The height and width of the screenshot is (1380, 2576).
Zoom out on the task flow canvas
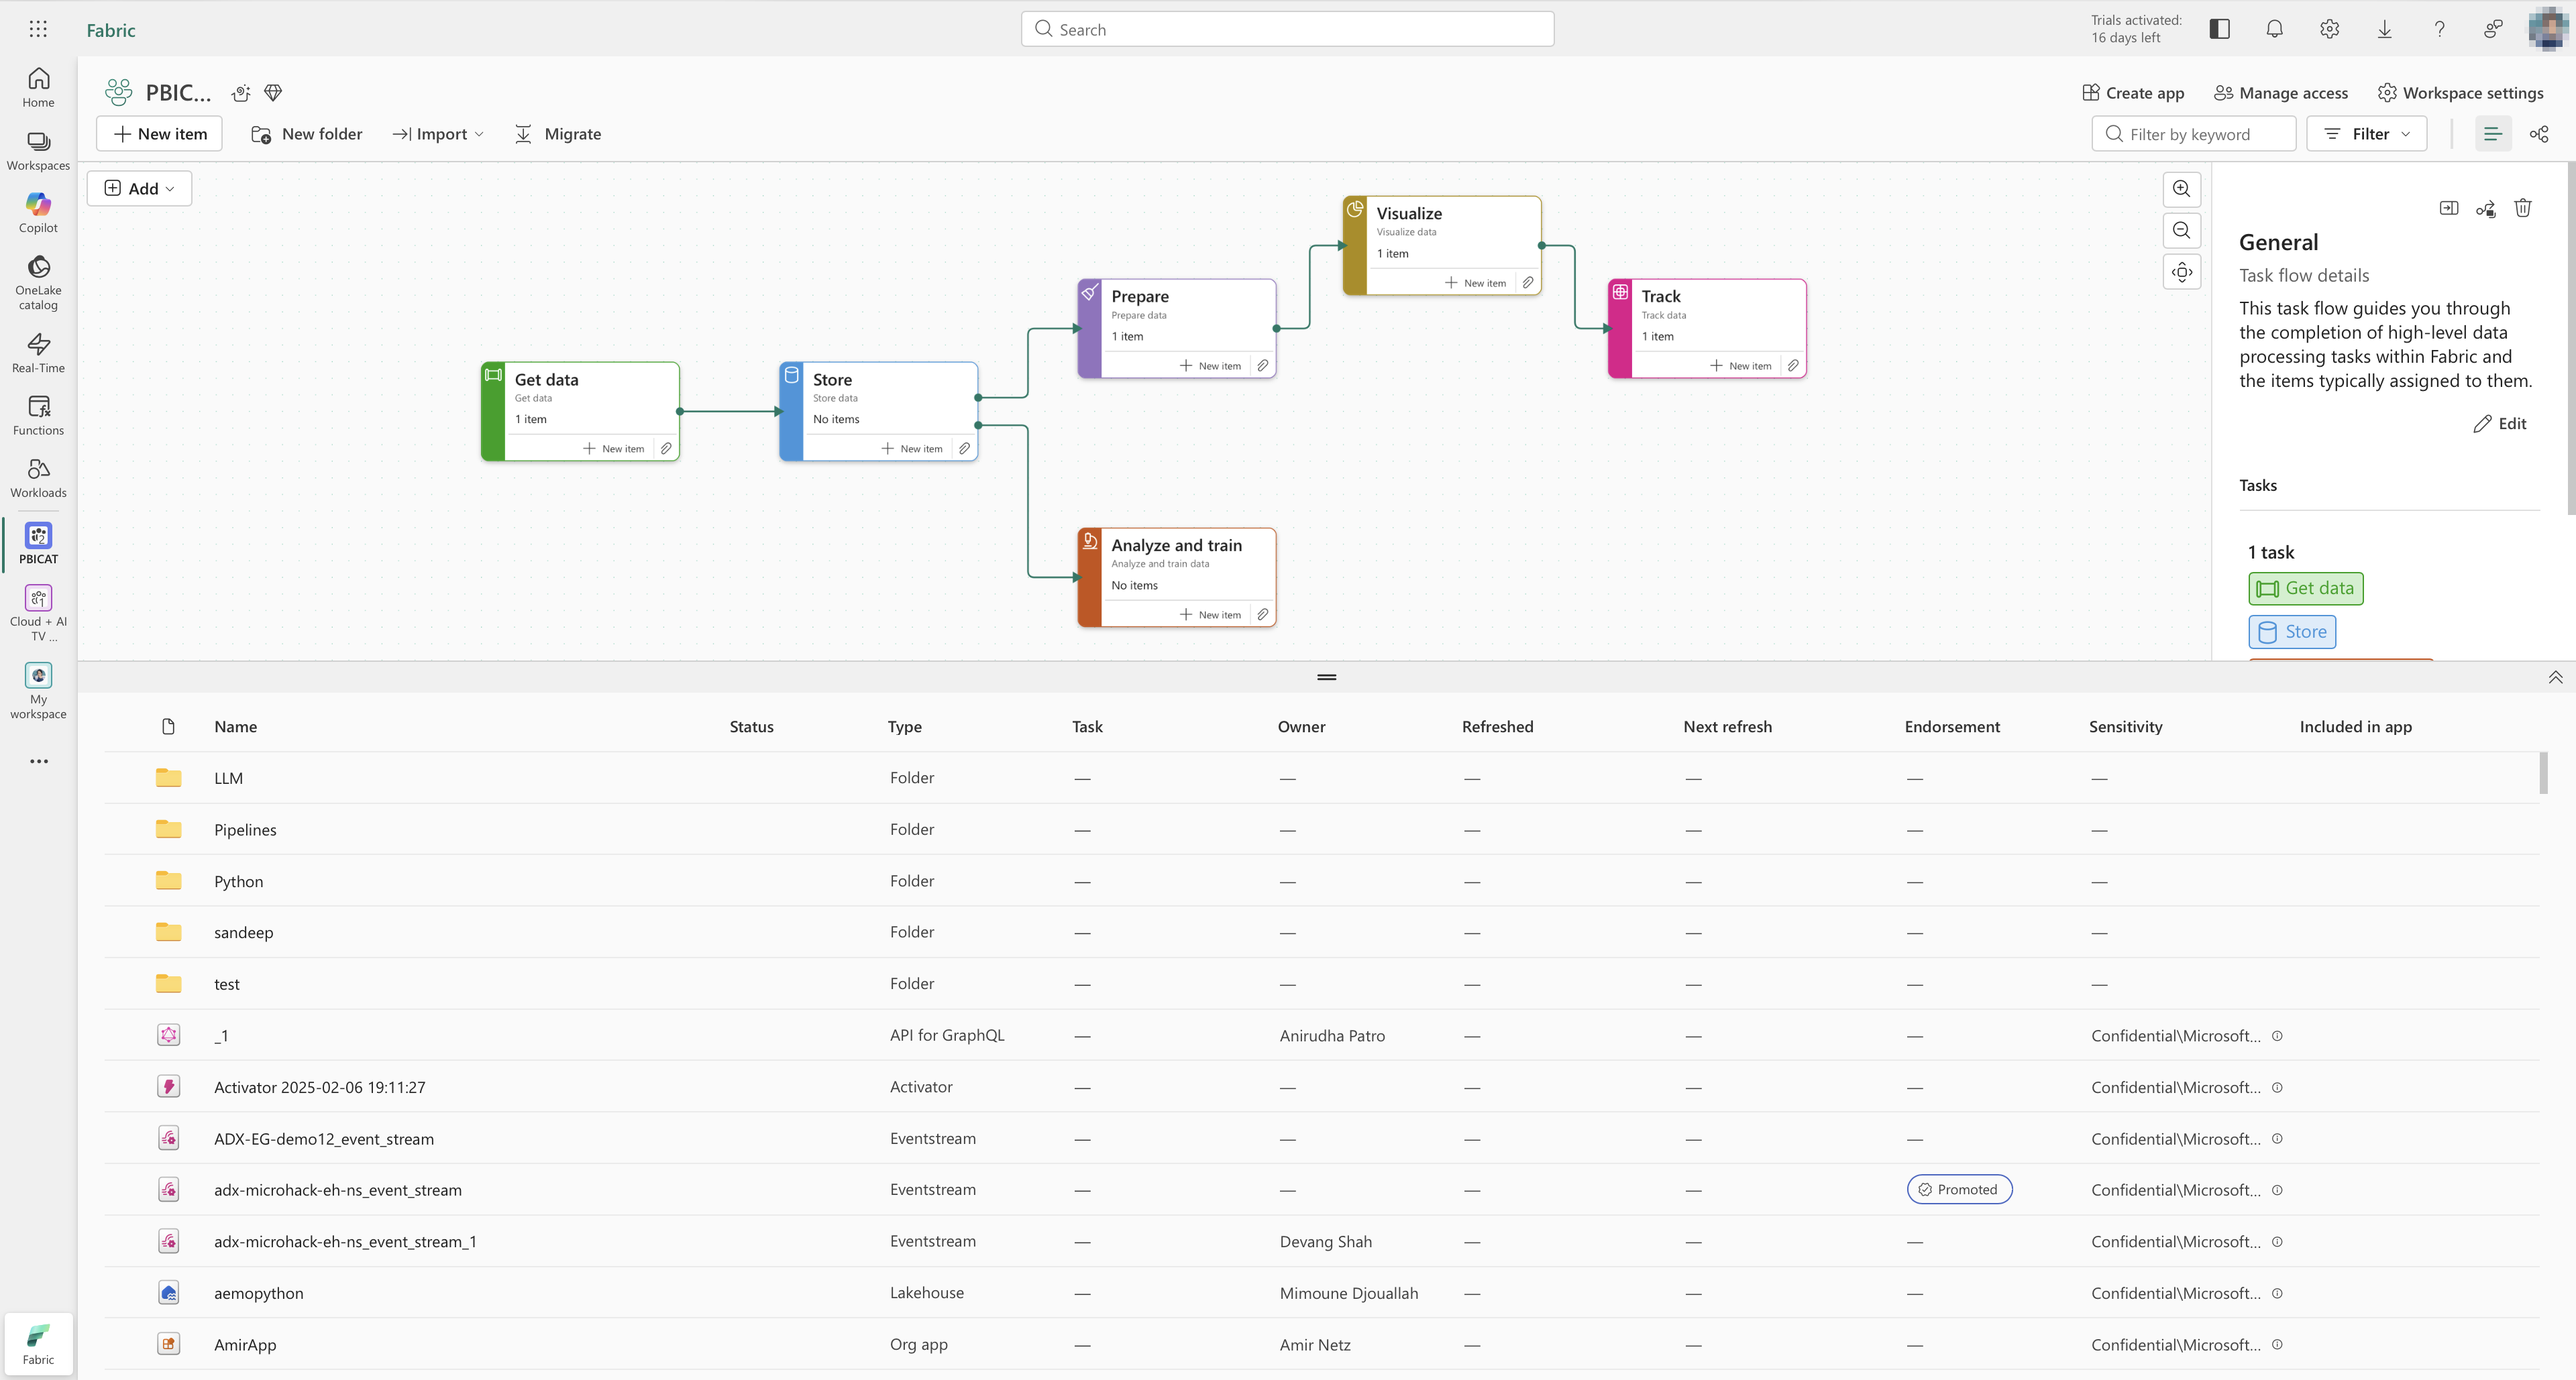pyautogui.click(x=2181, y=231)
